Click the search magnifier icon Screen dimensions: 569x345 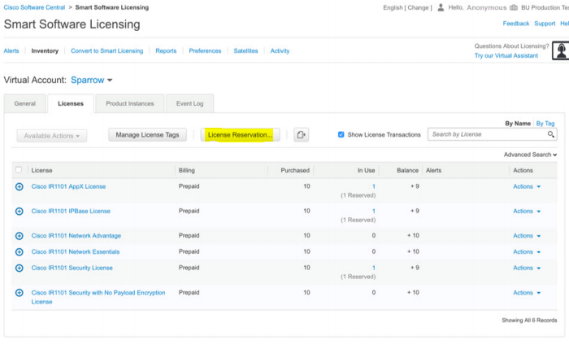click(x=551, y=134)
